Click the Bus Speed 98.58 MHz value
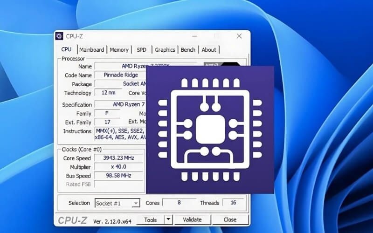The width and height of the screenshot is (373, 233). pyautogui.click(x=119, y=176)
